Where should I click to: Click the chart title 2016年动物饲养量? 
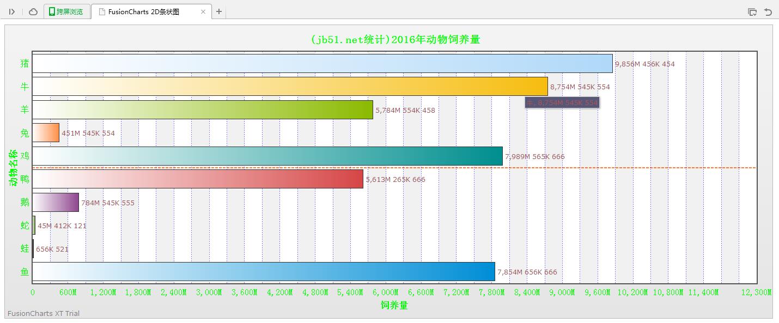click(395, 39)
